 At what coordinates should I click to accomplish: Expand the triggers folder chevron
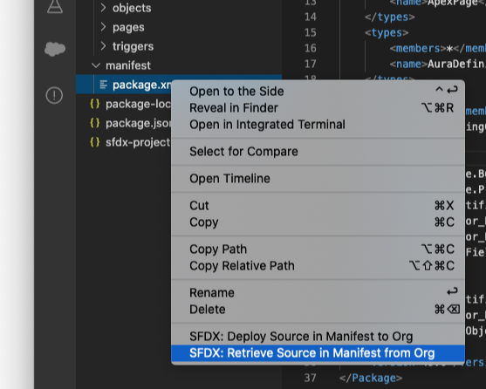(103, 46)
